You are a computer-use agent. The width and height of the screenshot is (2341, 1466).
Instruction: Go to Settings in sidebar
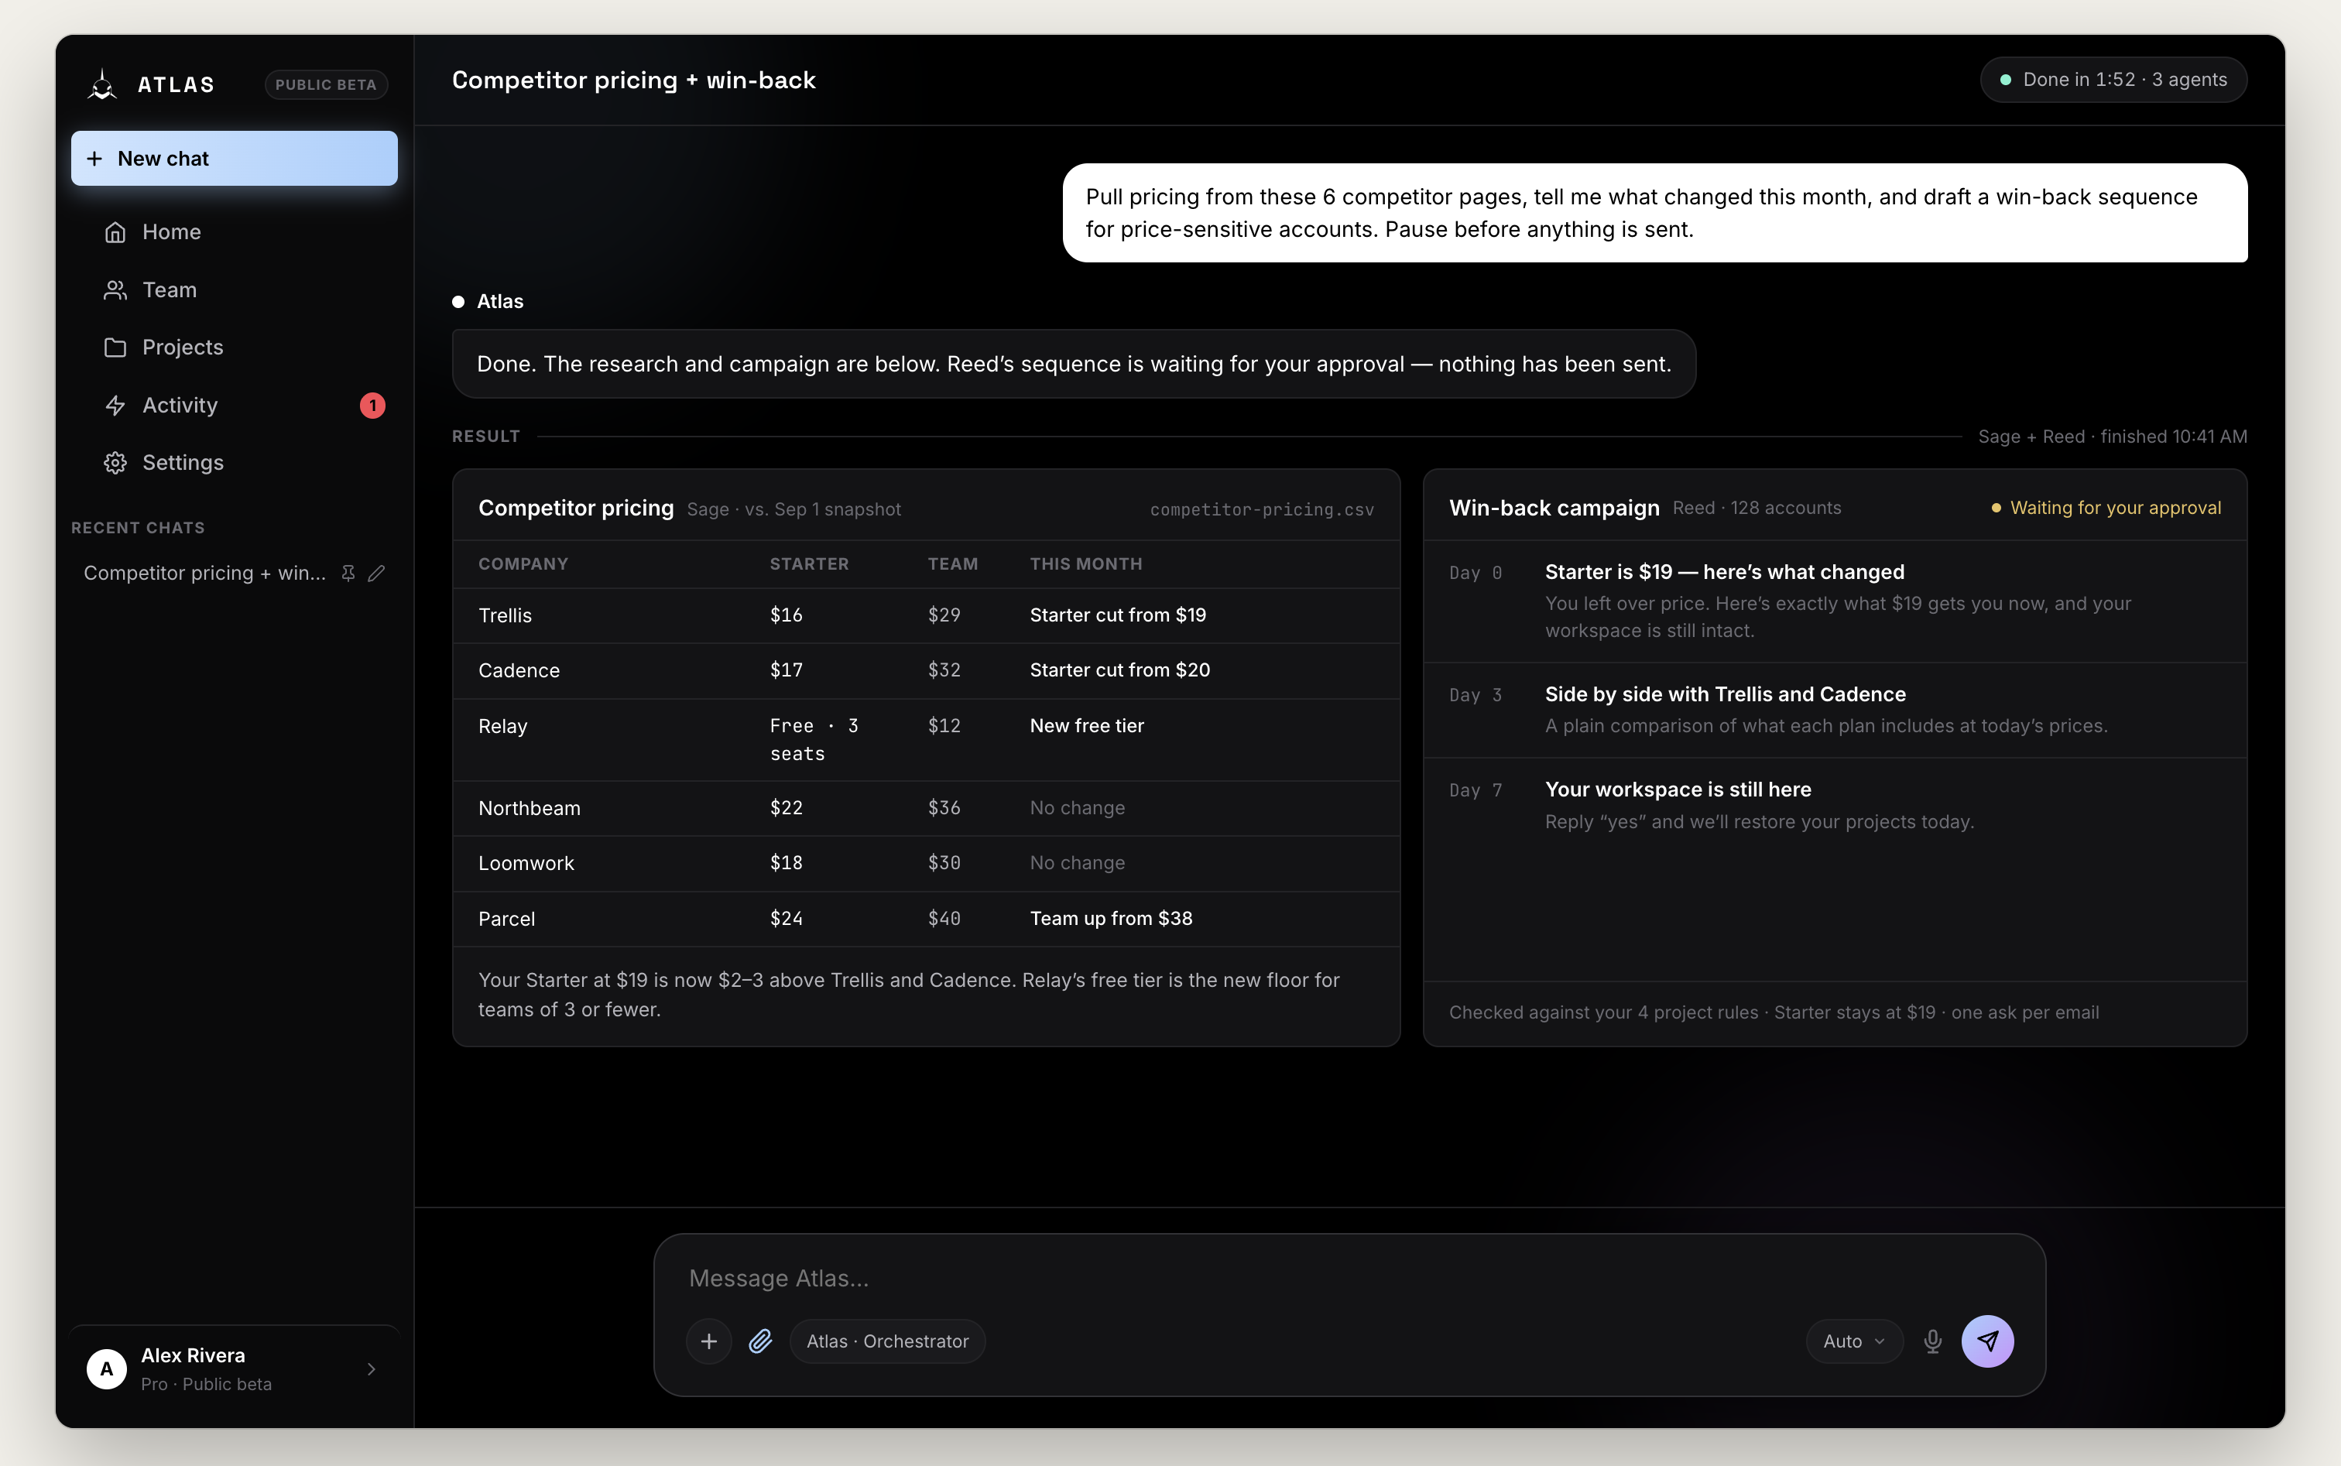234,463
